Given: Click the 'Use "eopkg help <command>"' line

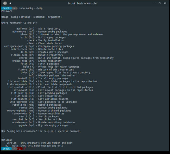Looking at the screenshot, I should 41,131.
